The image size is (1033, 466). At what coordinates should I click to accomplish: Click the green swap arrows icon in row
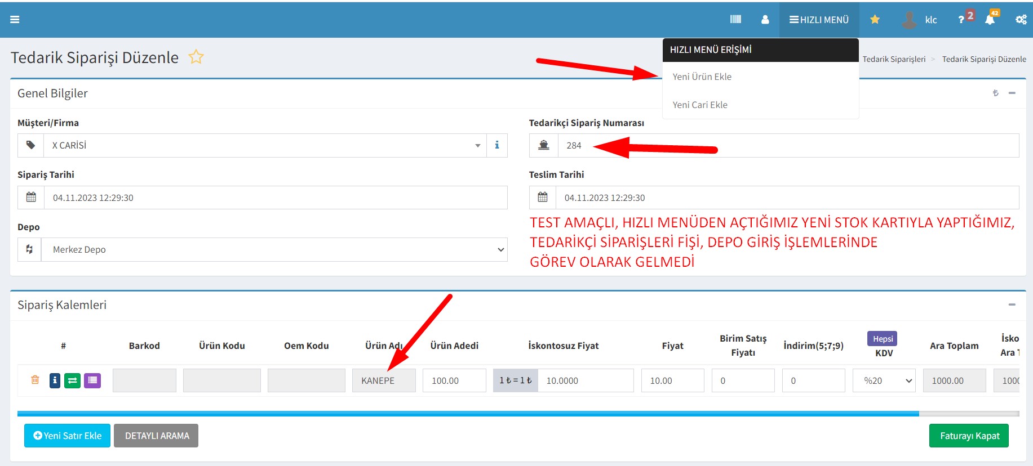pyautogui.click(x=73, y=380)
